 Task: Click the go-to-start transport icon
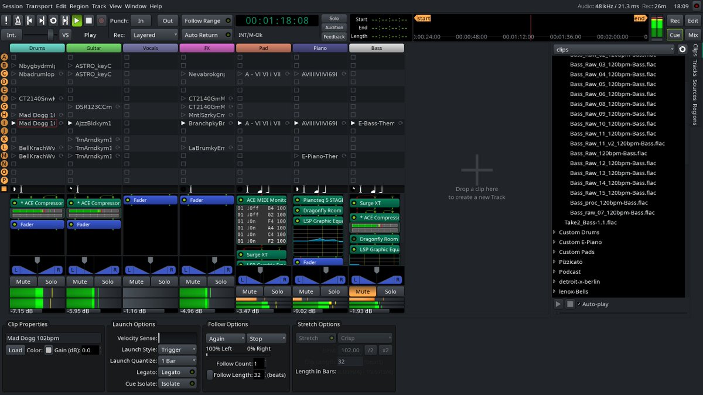(30, 20)
